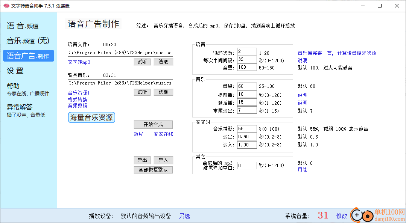Click 试听 for the 背景音乐
406x223 pixels.
pyautogui.click(x=142, y=92)
